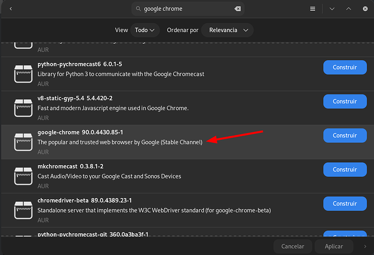Click the Aplicar button
This screenshot has height=255, width=374.
334,246
